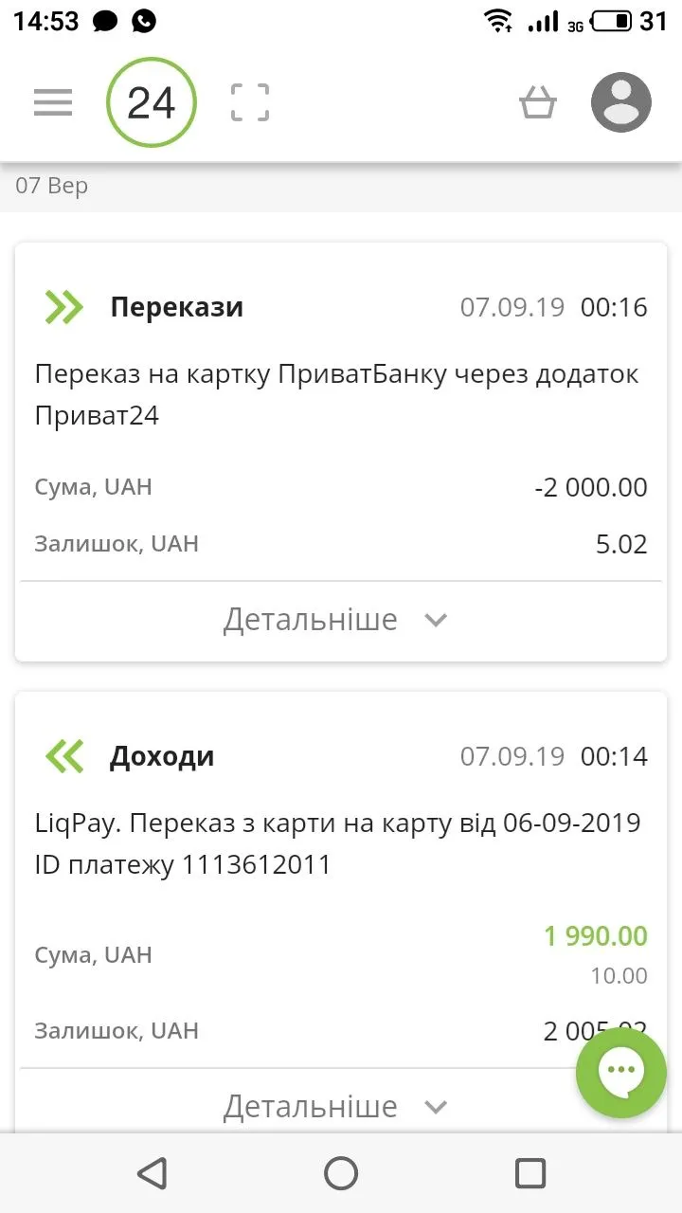
Task: Tap the 07 Вер date header
Action: coord(52,186)
